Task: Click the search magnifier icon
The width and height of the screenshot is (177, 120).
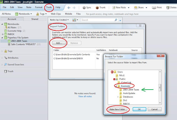Action: click(x=116, y=20)
